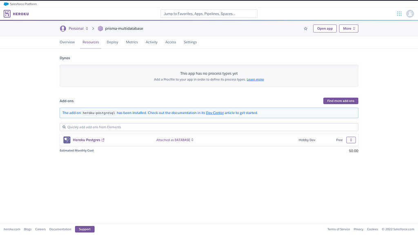Open Terms of Service link
This screenshot has height=235, width=418.
click(x=338, y=229)
